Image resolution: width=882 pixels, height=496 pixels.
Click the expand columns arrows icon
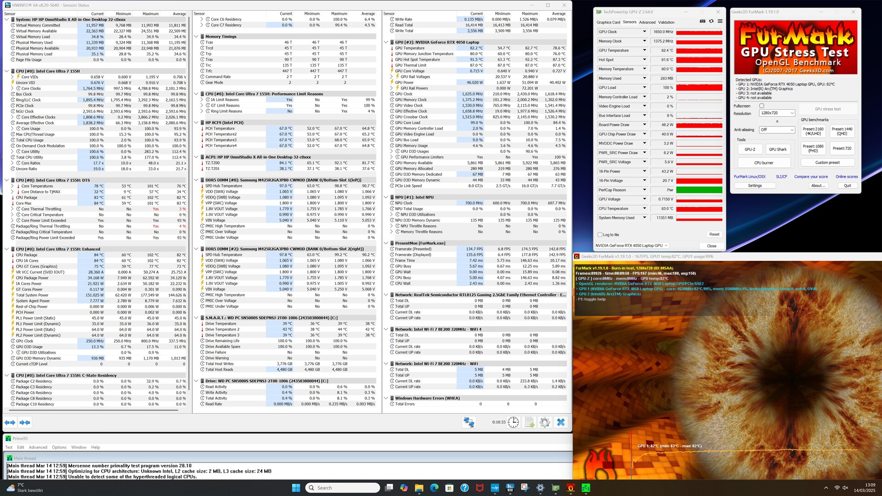point(10,422)
